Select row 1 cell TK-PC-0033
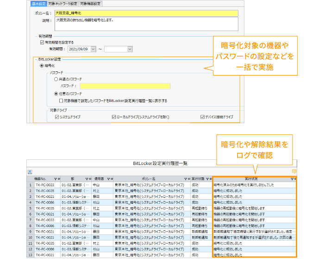This screenshot has height=259, width=324. click(x=47, y=185)
